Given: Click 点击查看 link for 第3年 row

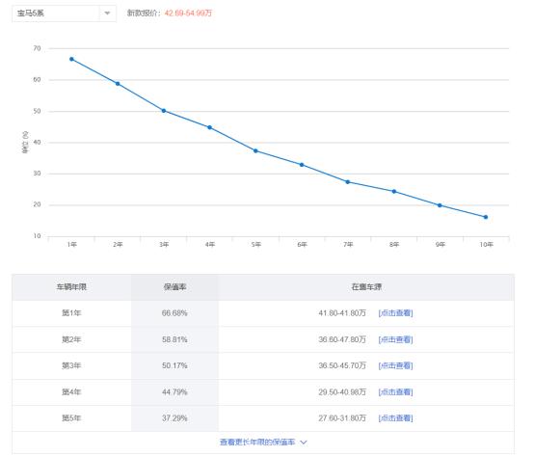Looking at the screenshot, I should [x=395, y=365].
